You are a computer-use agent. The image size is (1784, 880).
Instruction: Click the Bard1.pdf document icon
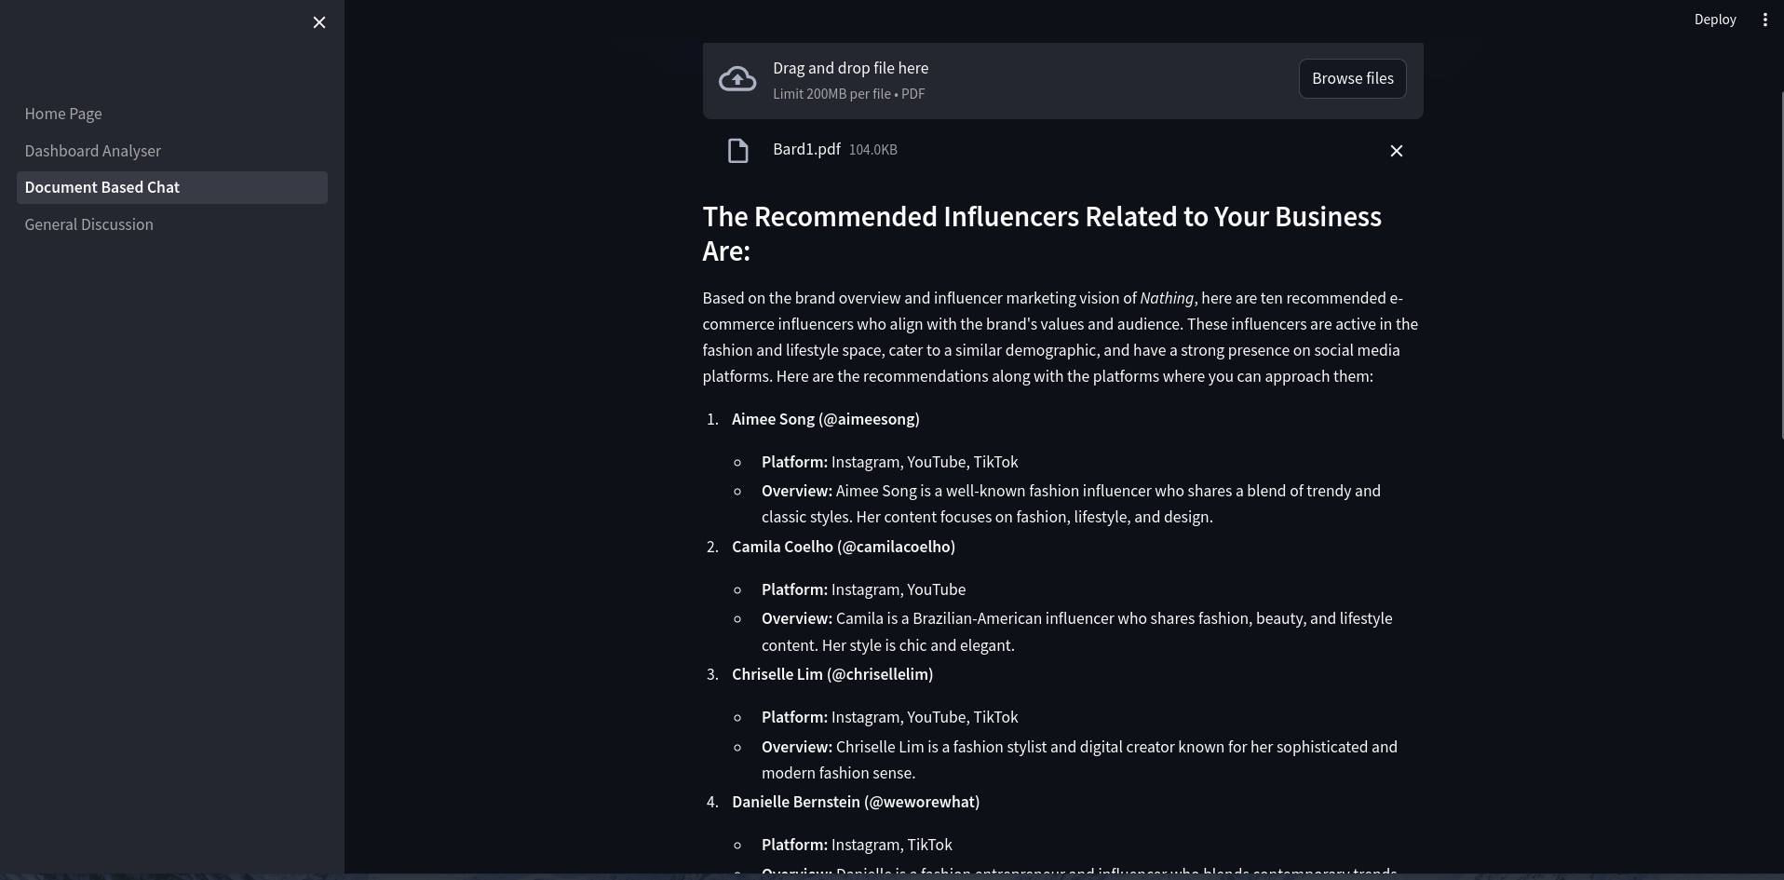click(x=738, y=151)
